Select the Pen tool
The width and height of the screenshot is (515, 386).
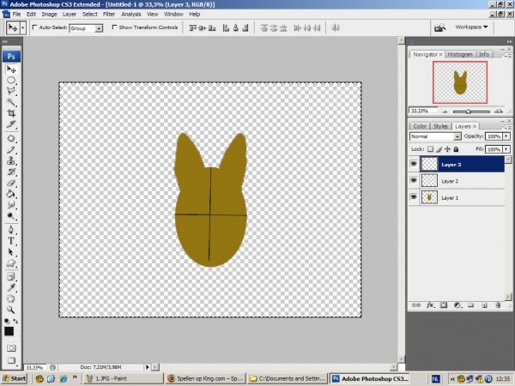tap(11, 230)
